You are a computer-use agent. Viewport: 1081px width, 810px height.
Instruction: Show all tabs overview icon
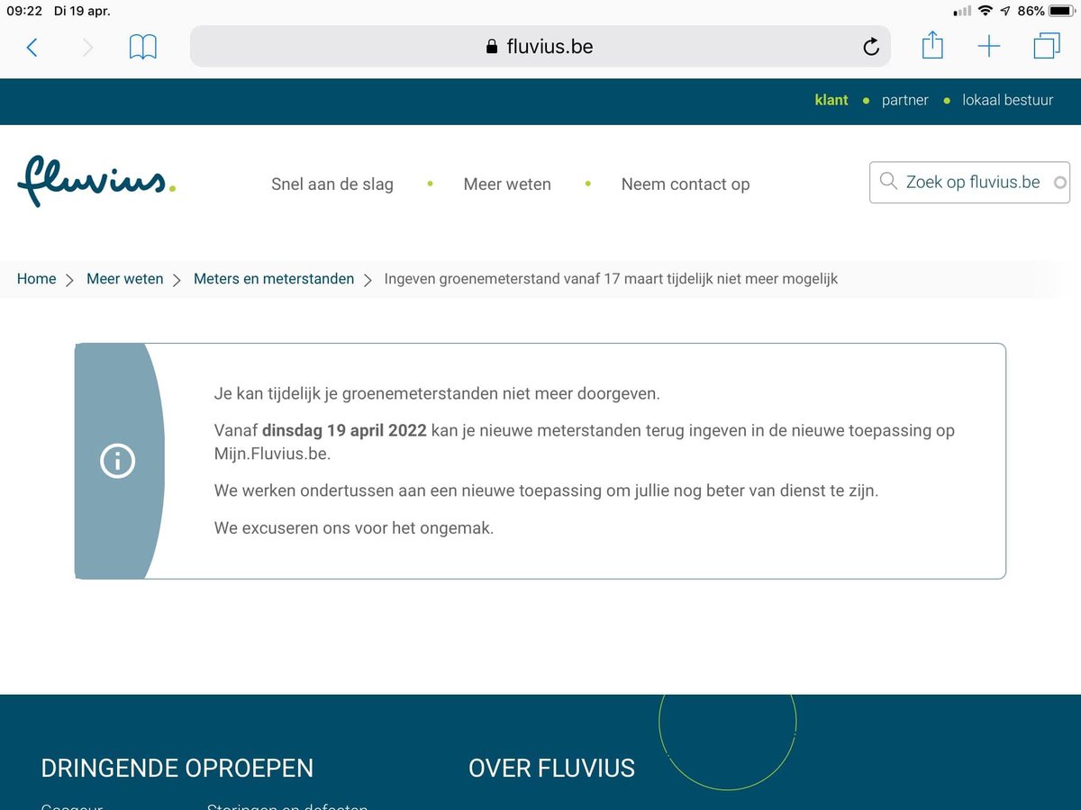click(x=1047, y=46)
